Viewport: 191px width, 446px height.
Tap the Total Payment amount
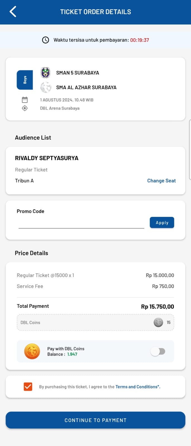tap(158, 307)
